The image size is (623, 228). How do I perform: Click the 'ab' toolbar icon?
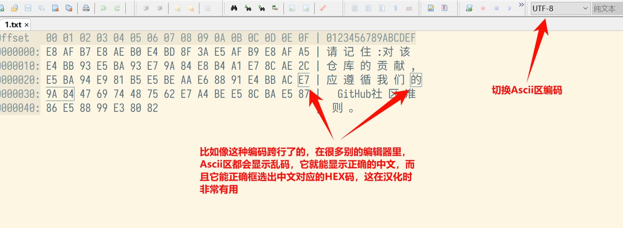(409, 8)
